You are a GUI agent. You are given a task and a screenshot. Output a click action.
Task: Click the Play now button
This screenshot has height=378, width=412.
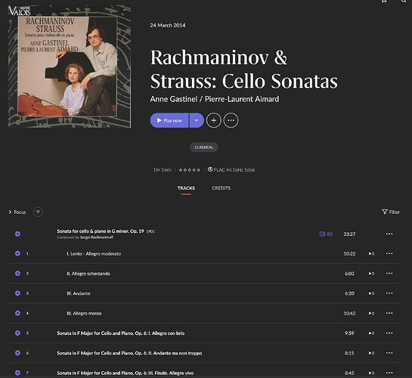169,120
